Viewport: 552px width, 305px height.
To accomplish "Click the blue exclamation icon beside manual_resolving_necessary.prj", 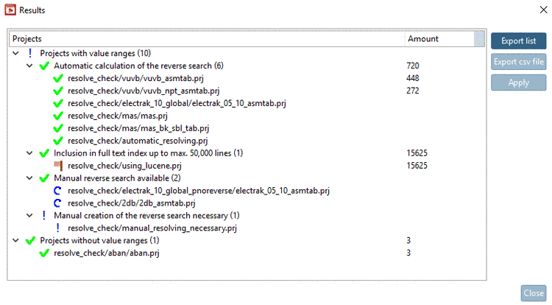I will (58, 228).
